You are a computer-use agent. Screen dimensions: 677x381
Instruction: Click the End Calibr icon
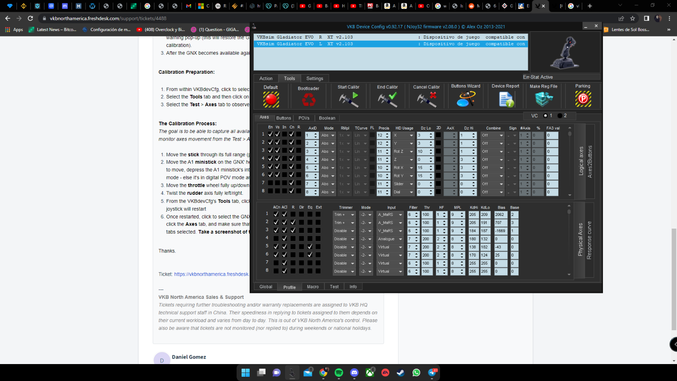(387, 99)
